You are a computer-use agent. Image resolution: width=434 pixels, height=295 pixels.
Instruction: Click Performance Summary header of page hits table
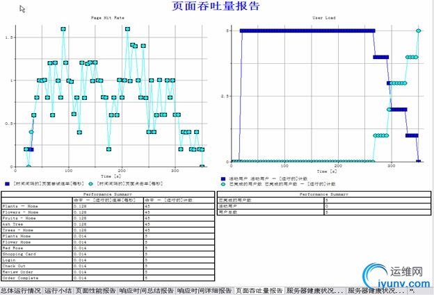(108, 194)
